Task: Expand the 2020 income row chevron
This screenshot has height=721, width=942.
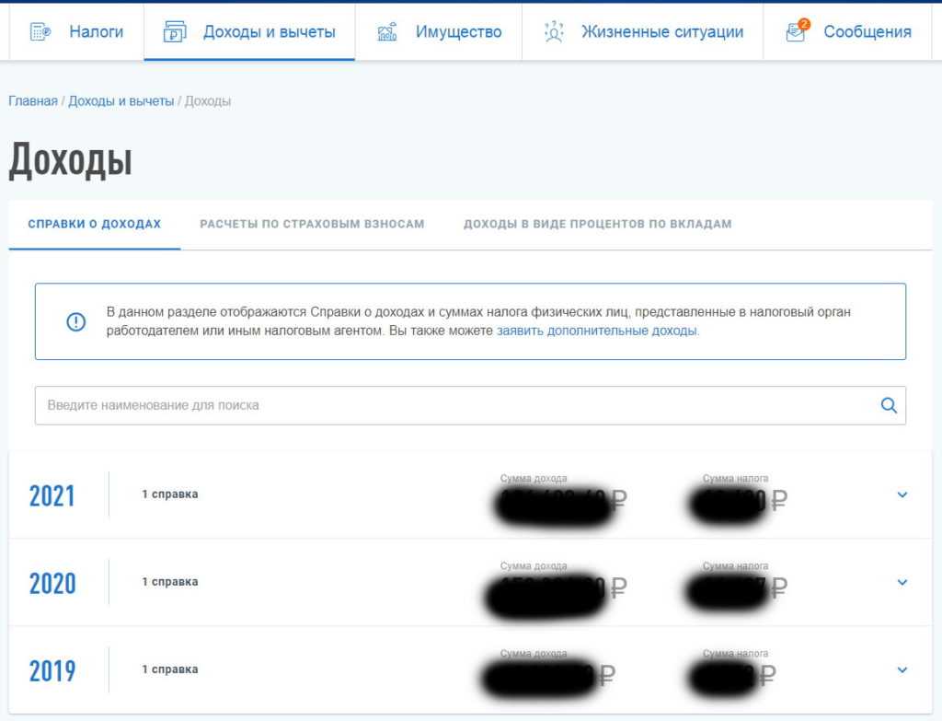Action: pyautogui.click(x=902, y=582)
